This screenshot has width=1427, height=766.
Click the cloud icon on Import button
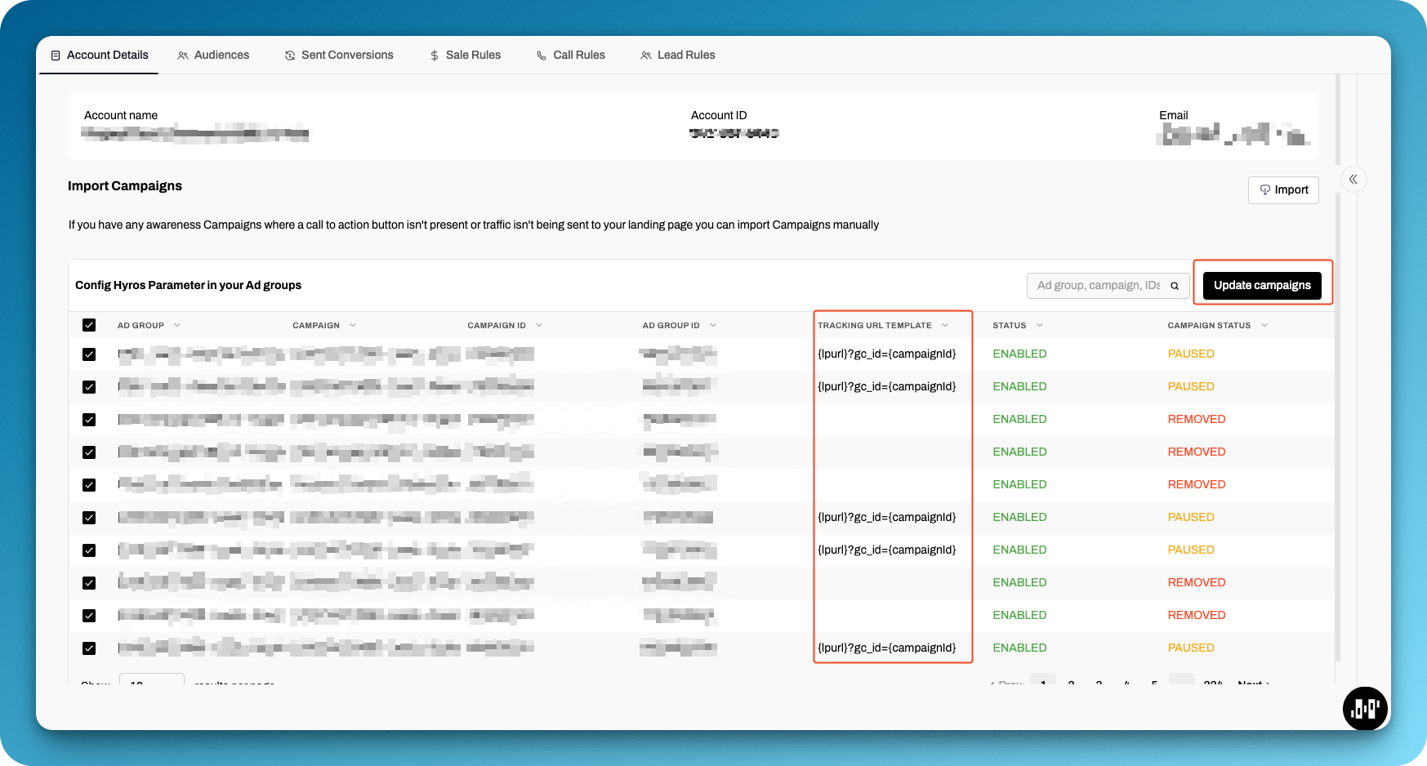pos(1264,190)
